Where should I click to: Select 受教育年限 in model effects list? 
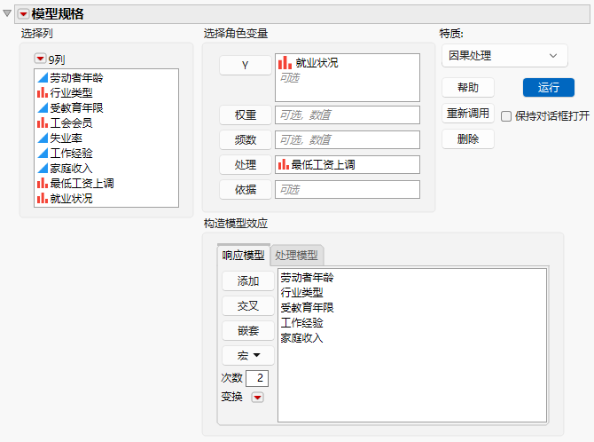(x=308, y=307)
